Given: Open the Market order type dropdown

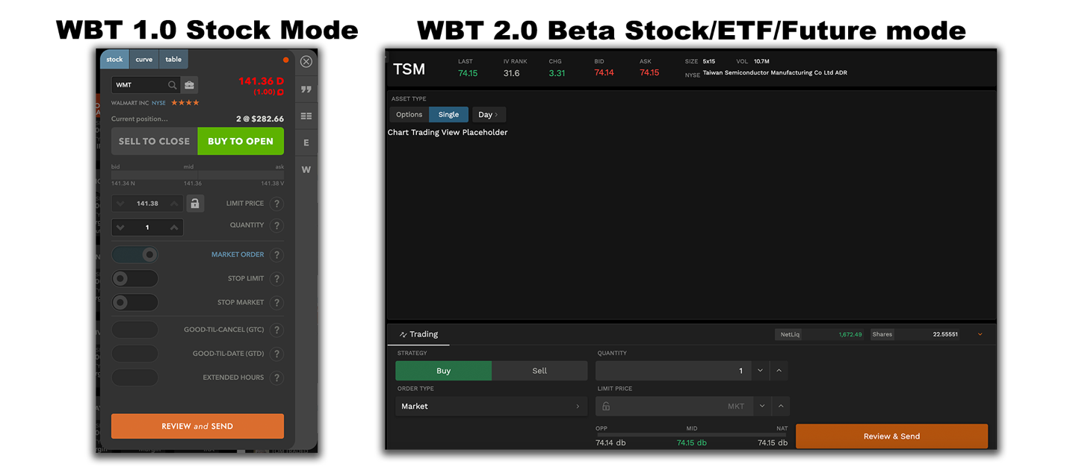Looking at the screenshot, I should (x=490, y=406).
